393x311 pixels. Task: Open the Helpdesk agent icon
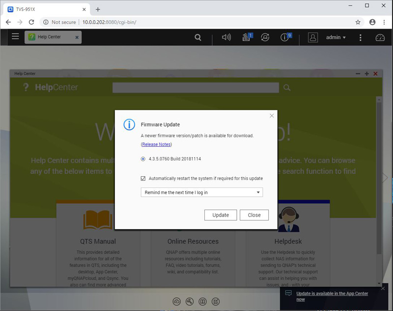[x=289, y=219]
